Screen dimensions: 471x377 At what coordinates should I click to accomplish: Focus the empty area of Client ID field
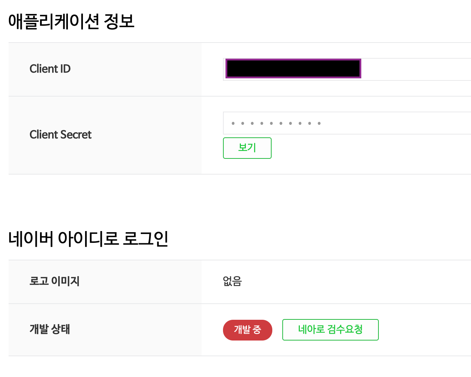pos(415,69)
